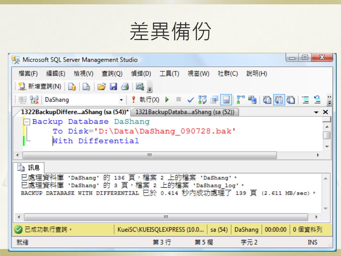Open the 編輯(E) menu

56,74
